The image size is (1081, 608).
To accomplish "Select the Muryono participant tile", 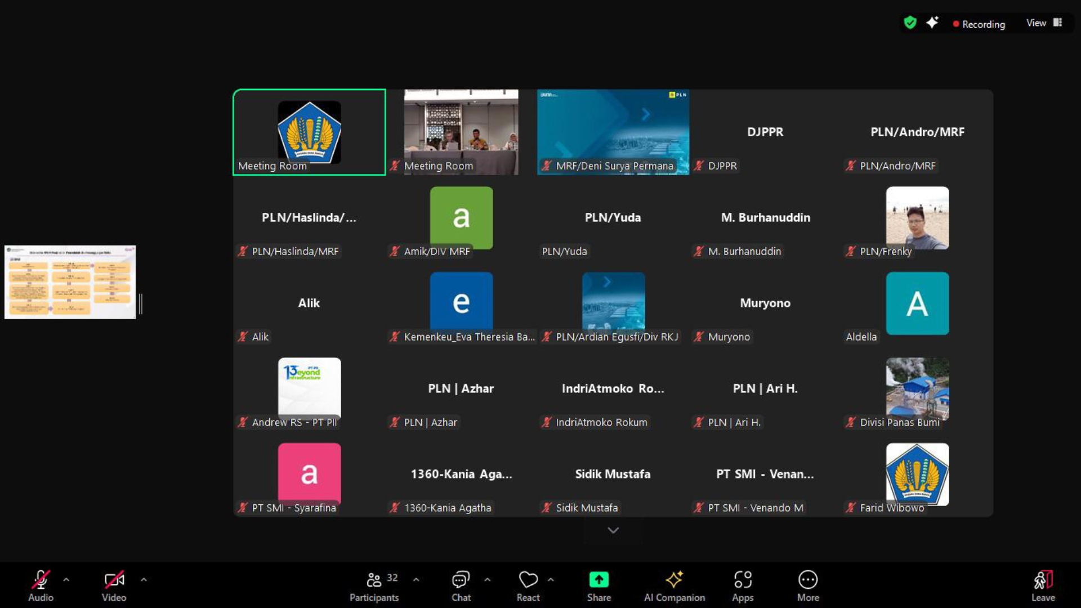I will pyautogui.click(x=765, y=303).
